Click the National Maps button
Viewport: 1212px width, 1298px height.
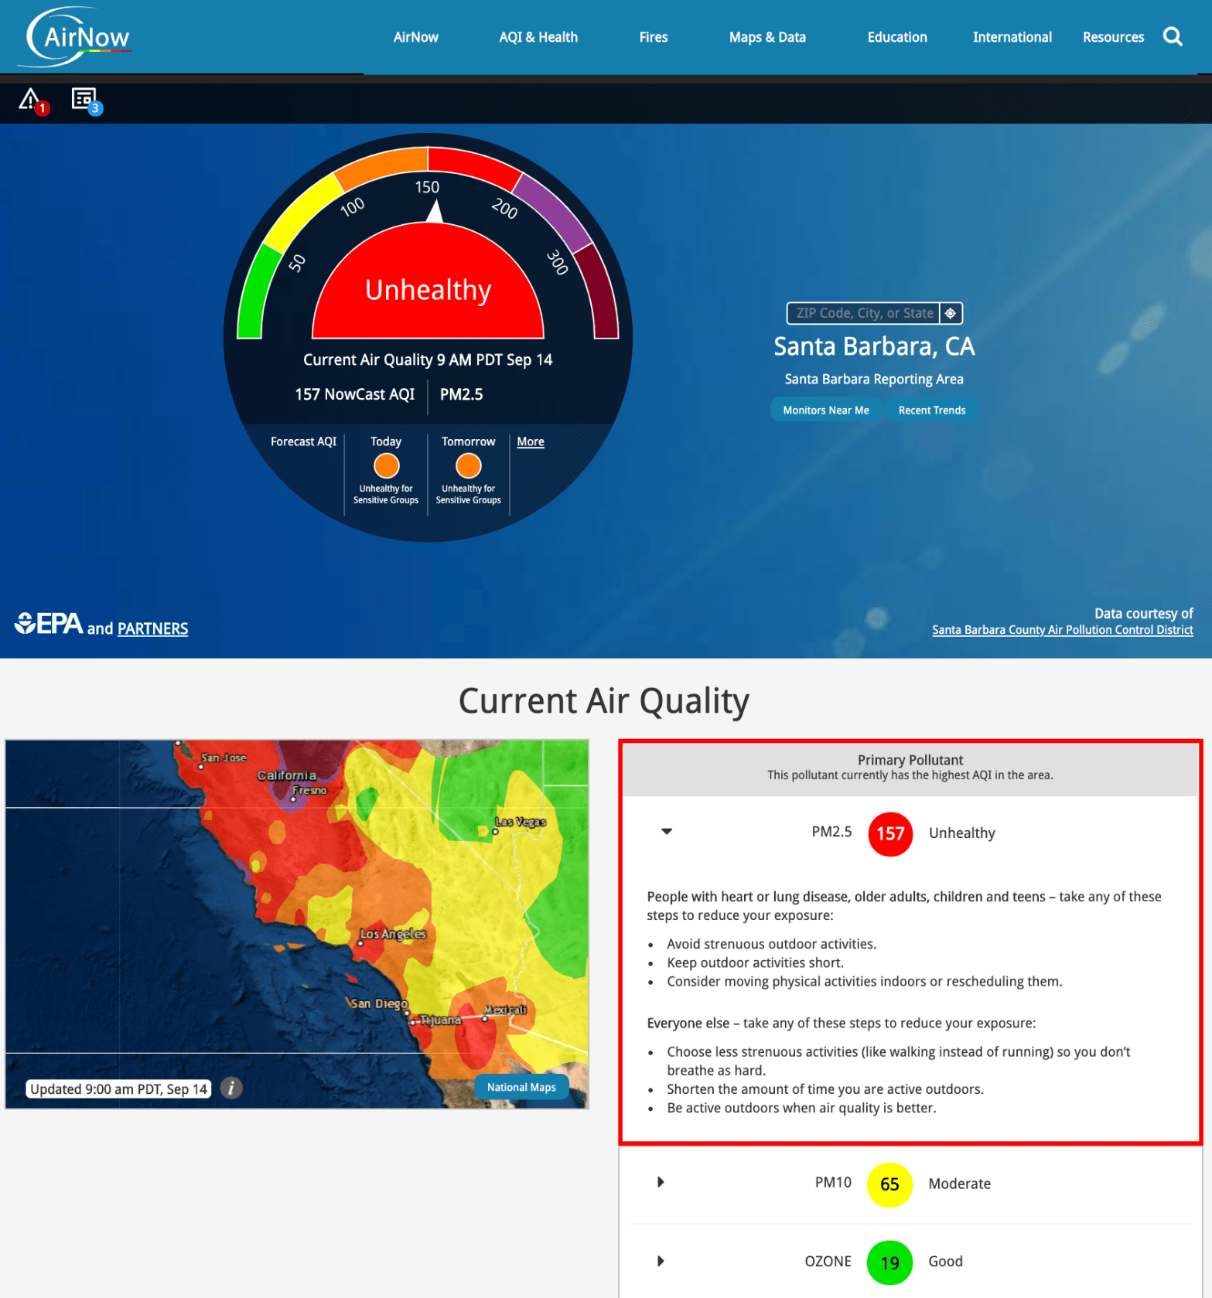coord(521,1087)
